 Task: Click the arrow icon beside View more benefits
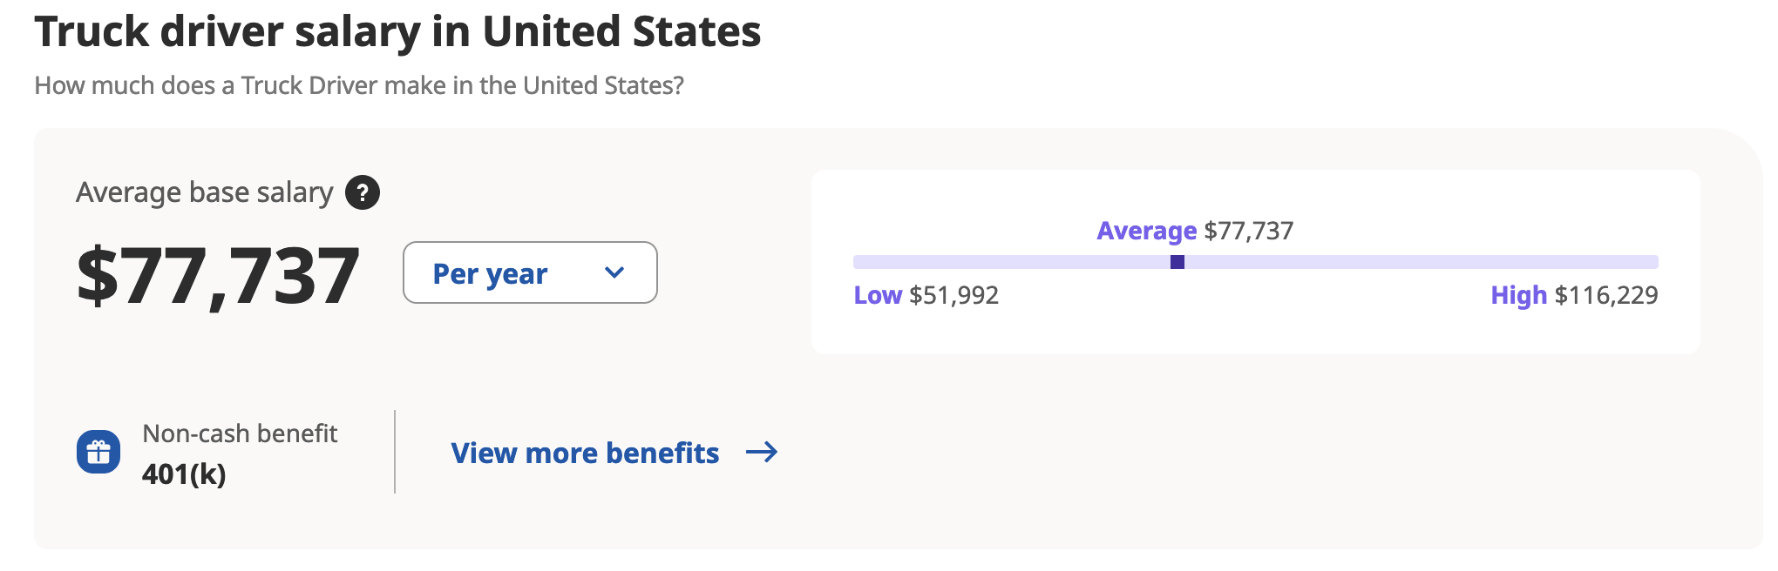(x=763, y=453)
